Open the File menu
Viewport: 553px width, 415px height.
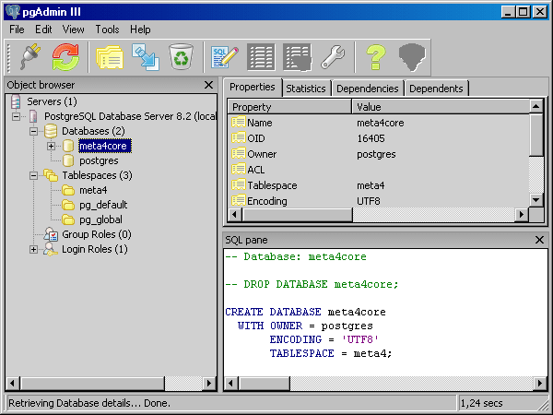click(x=17, y=30)
